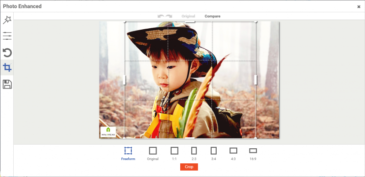Switch to the Original view
The height and width of the screenshot is (177, 365).
188,16
